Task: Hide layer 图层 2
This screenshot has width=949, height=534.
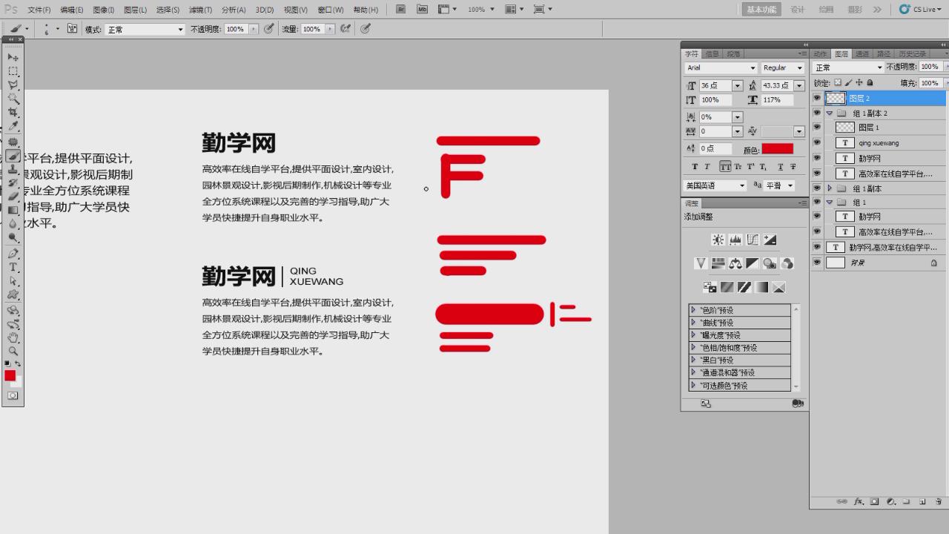Action: point(817,98)
